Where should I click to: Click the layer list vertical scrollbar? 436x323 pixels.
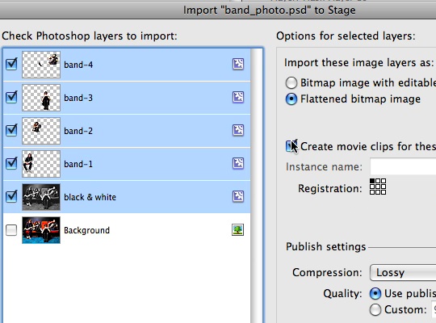(x=257, y=186)
